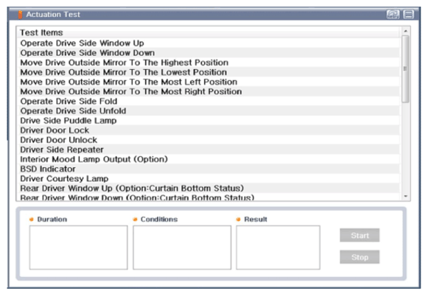Click inside the Conditions box

click(x=182, y=247)
